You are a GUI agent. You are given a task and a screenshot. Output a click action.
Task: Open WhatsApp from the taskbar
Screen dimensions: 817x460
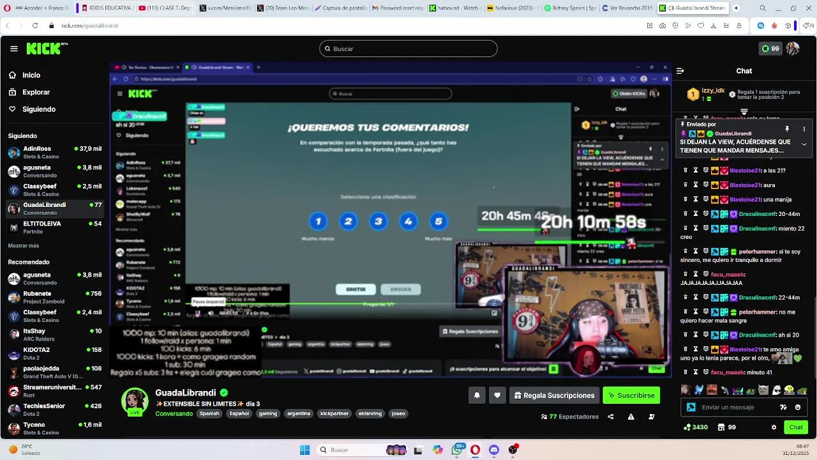coord(457,450)
